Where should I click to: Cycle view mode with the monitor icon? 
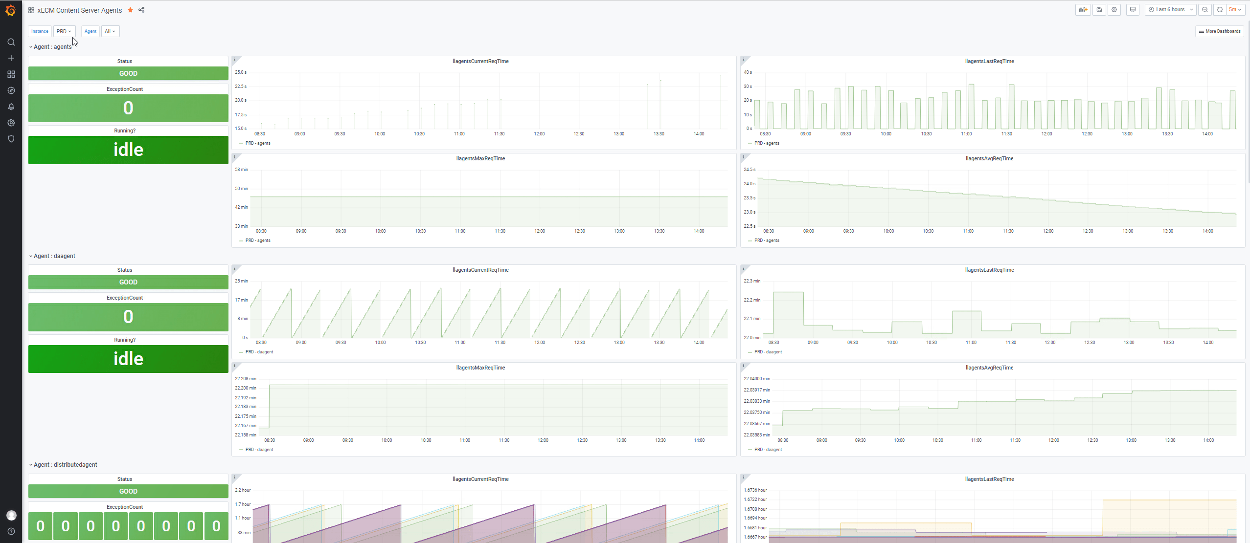coord(1133,10)
